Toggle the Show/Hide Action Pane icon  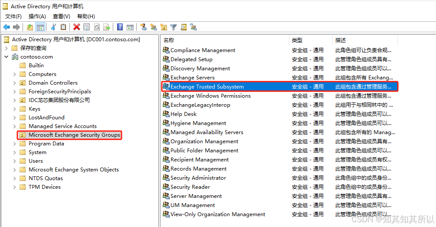pyautogui.click(x=130, y=27)
